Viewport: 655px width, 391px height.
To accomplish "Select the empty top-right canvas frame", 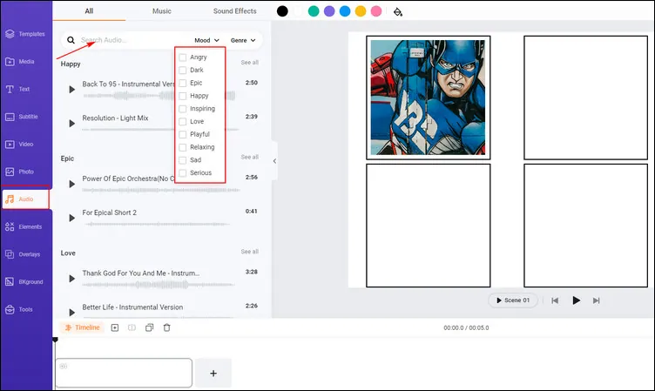I will click(585, 98).
